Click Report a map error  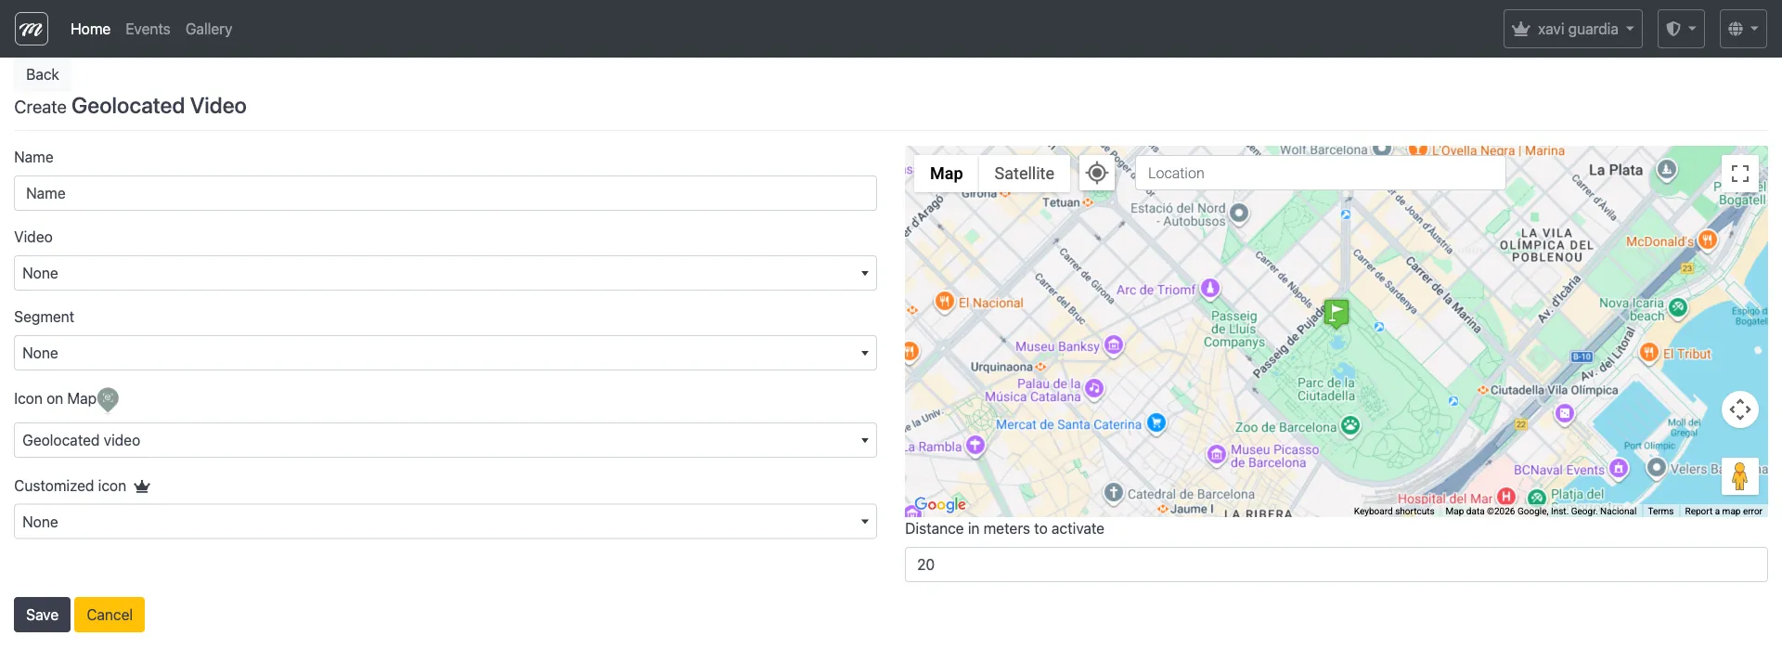click(1724, 512)
